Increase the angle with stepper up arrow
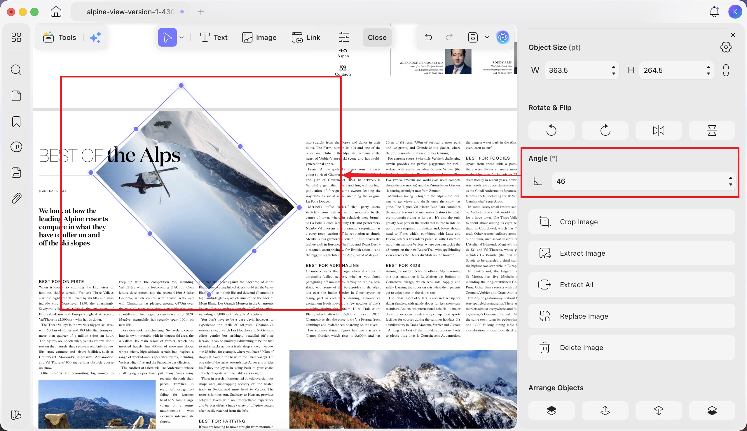Image resolution: width=747 pixels, height=431 pixels. click(x=731, y=178)
